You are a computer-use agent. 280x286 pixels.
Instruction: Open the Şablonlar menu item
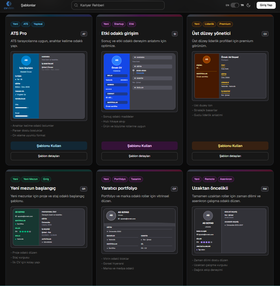28,5
